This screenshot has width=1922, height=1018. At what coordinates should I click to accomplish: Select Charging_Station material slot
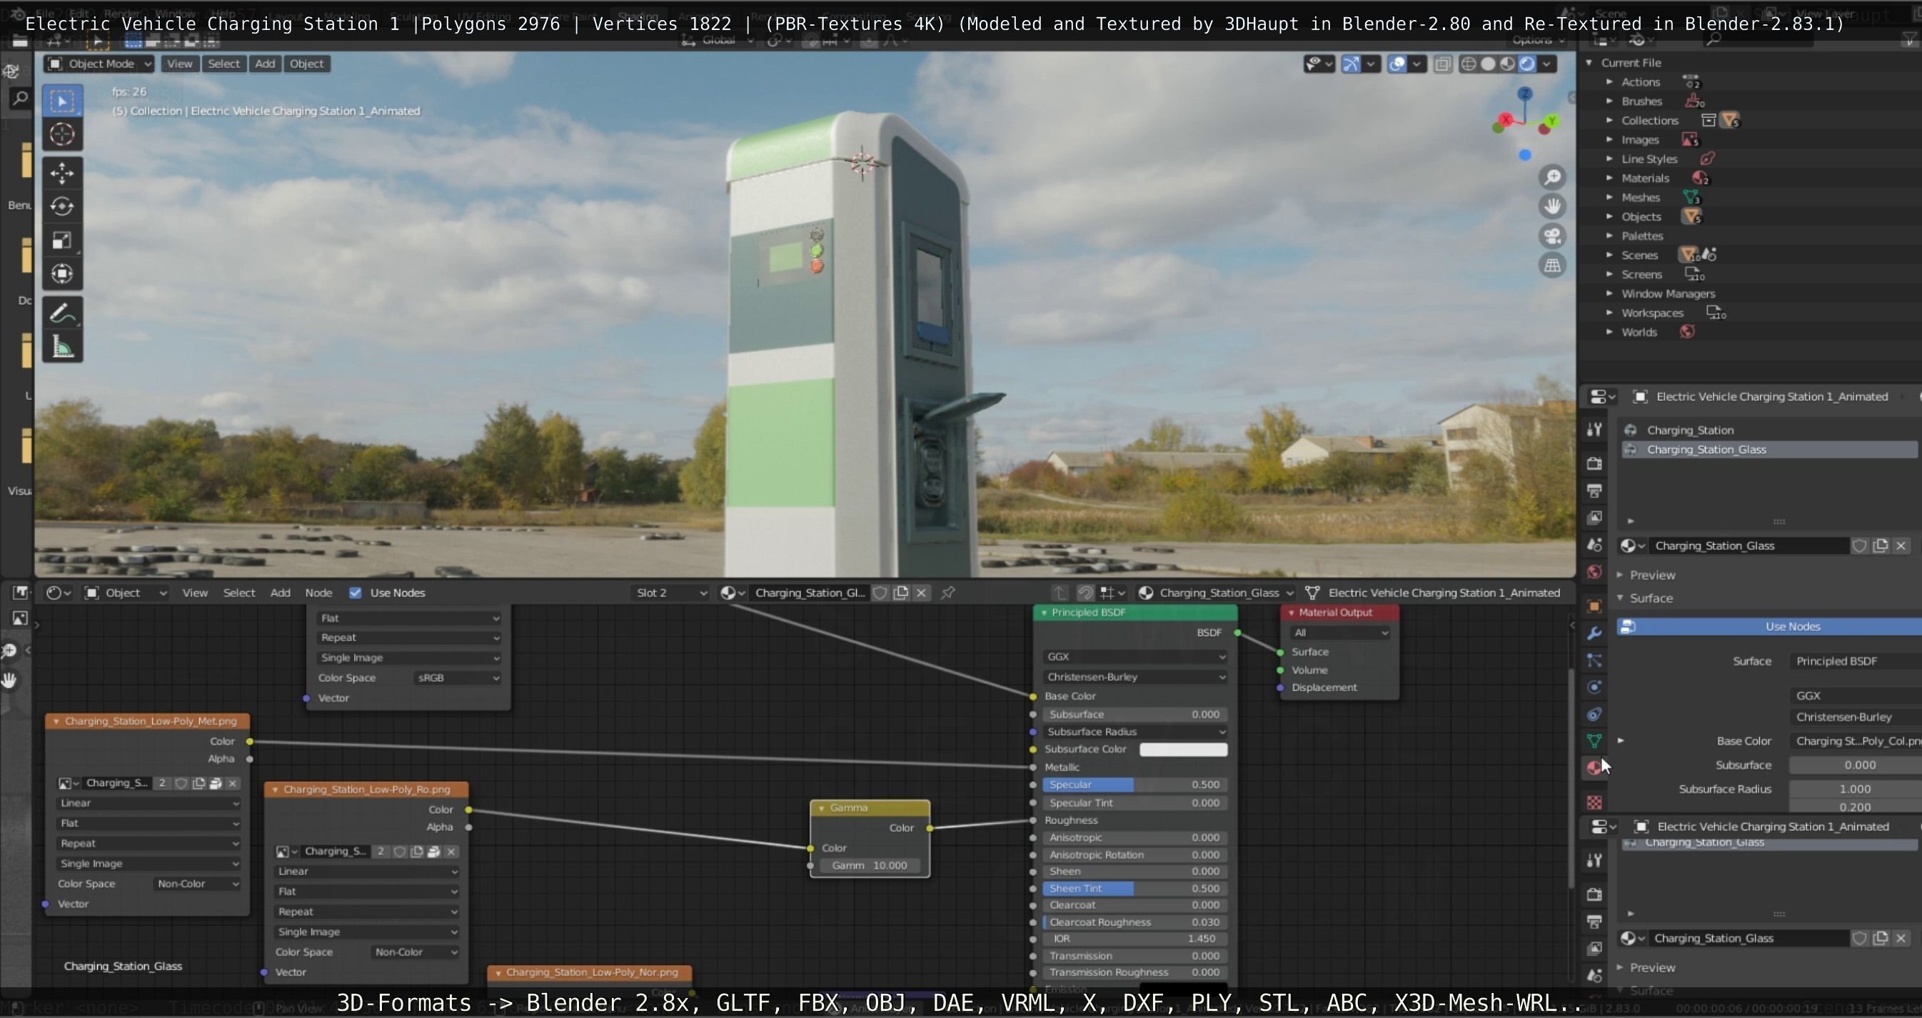tap(1769, 430)
